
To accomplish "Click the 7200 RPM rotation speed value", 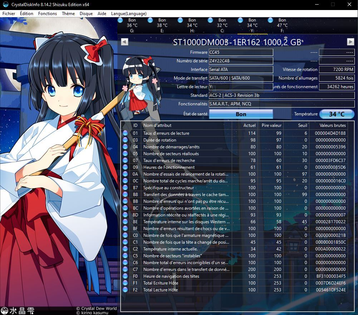I will point(337,69).
